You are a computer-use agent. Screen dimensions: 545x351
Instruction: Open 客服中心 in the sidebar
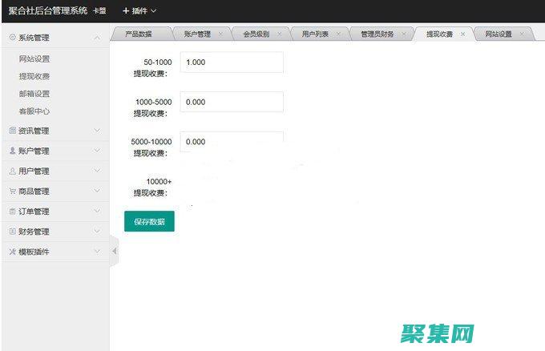(34, 111)
